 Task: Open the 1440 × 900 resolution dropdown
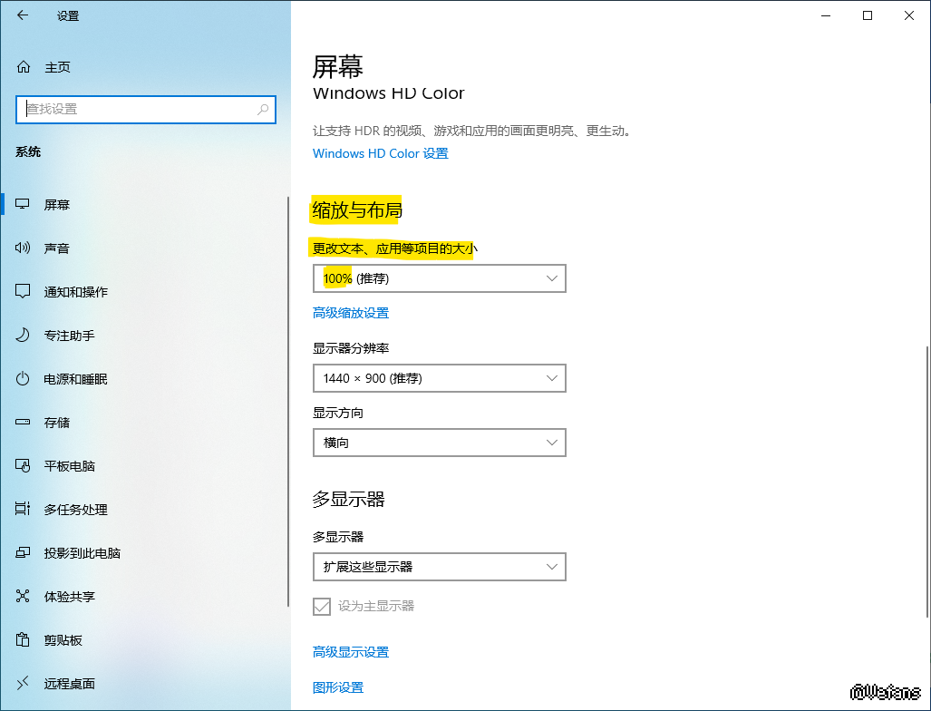(440, 378)
